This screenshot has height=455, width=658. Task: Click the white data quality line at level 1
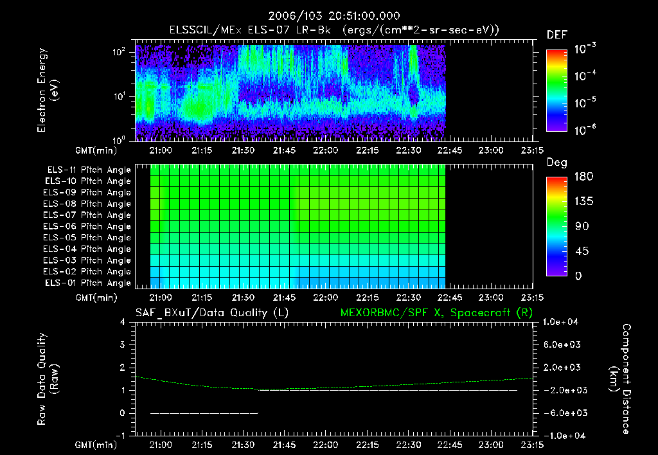pos(388,390)
